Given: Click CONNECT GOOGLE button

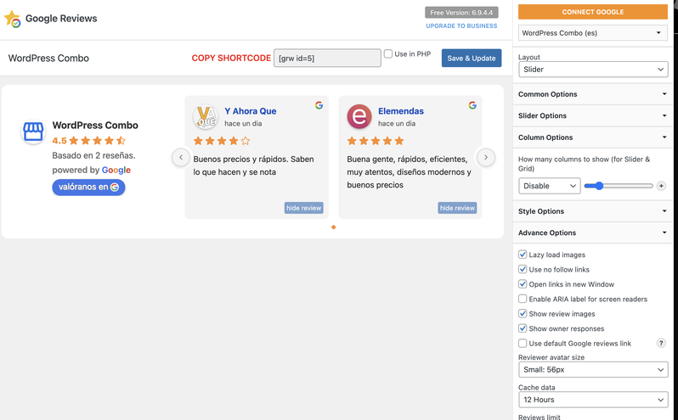Looking at the screenshot, I should click(593, 12).
